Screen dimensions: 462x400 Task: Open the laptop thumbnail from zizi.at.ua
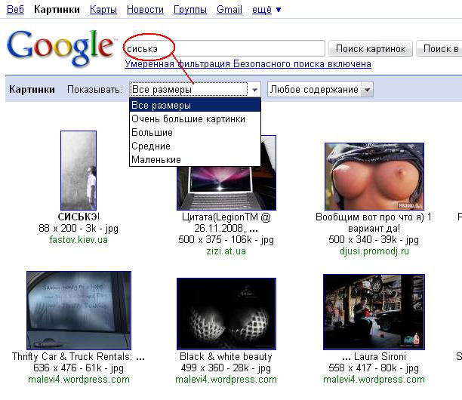226,188
